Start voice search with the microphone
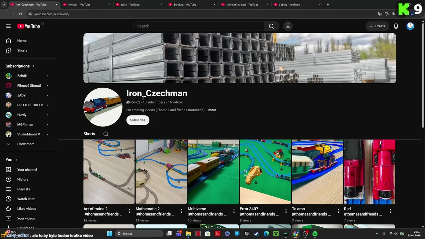 (288, 26)
